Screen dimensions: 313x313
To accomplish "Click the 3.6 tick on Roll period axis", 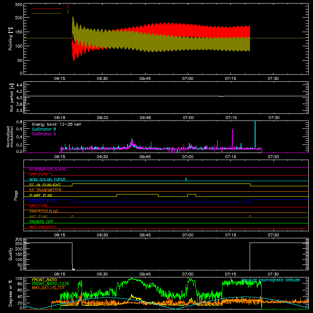I will point(19,110).
